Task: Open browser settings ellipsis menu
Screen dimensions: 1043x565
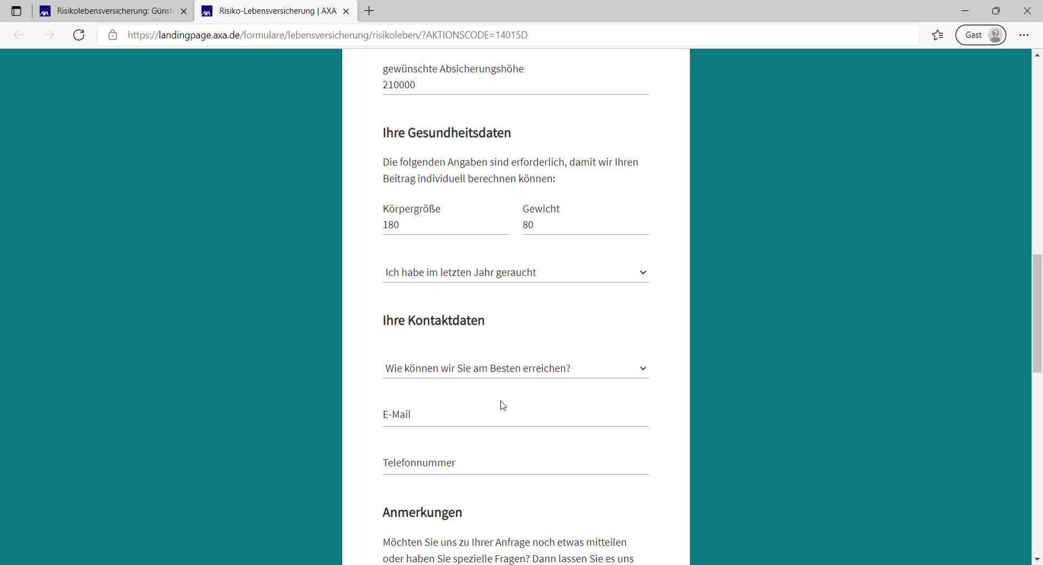Action: 1024,35
